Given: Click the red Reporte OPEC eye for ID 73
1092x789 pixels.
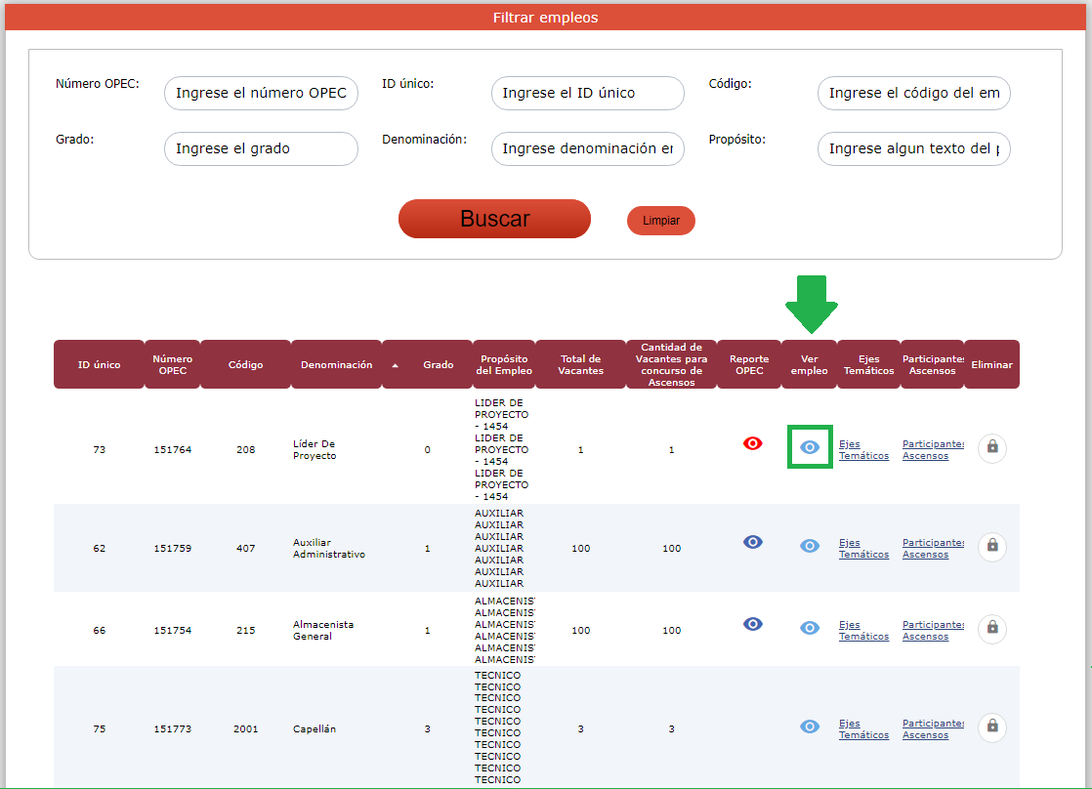Looking at the screenshot, I should tap(752, 443).
